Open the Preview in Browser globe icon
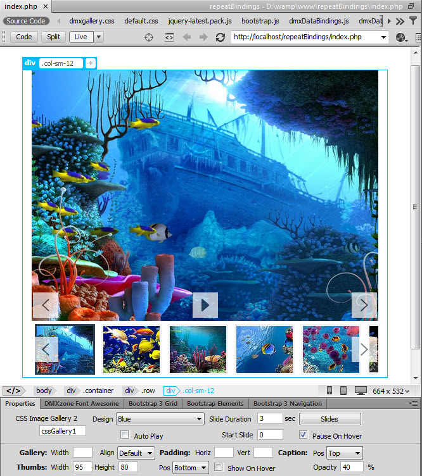Screen dimensions: 422x476 click(402, 37)
